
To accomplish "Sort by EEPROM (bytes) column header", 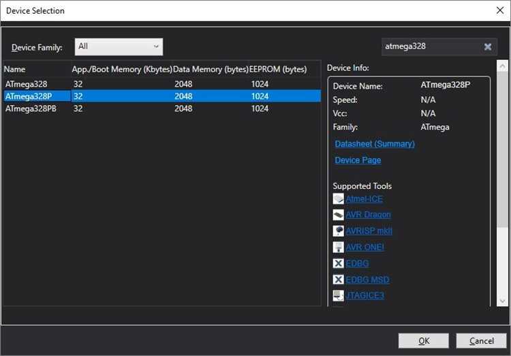I will point(278,69).
